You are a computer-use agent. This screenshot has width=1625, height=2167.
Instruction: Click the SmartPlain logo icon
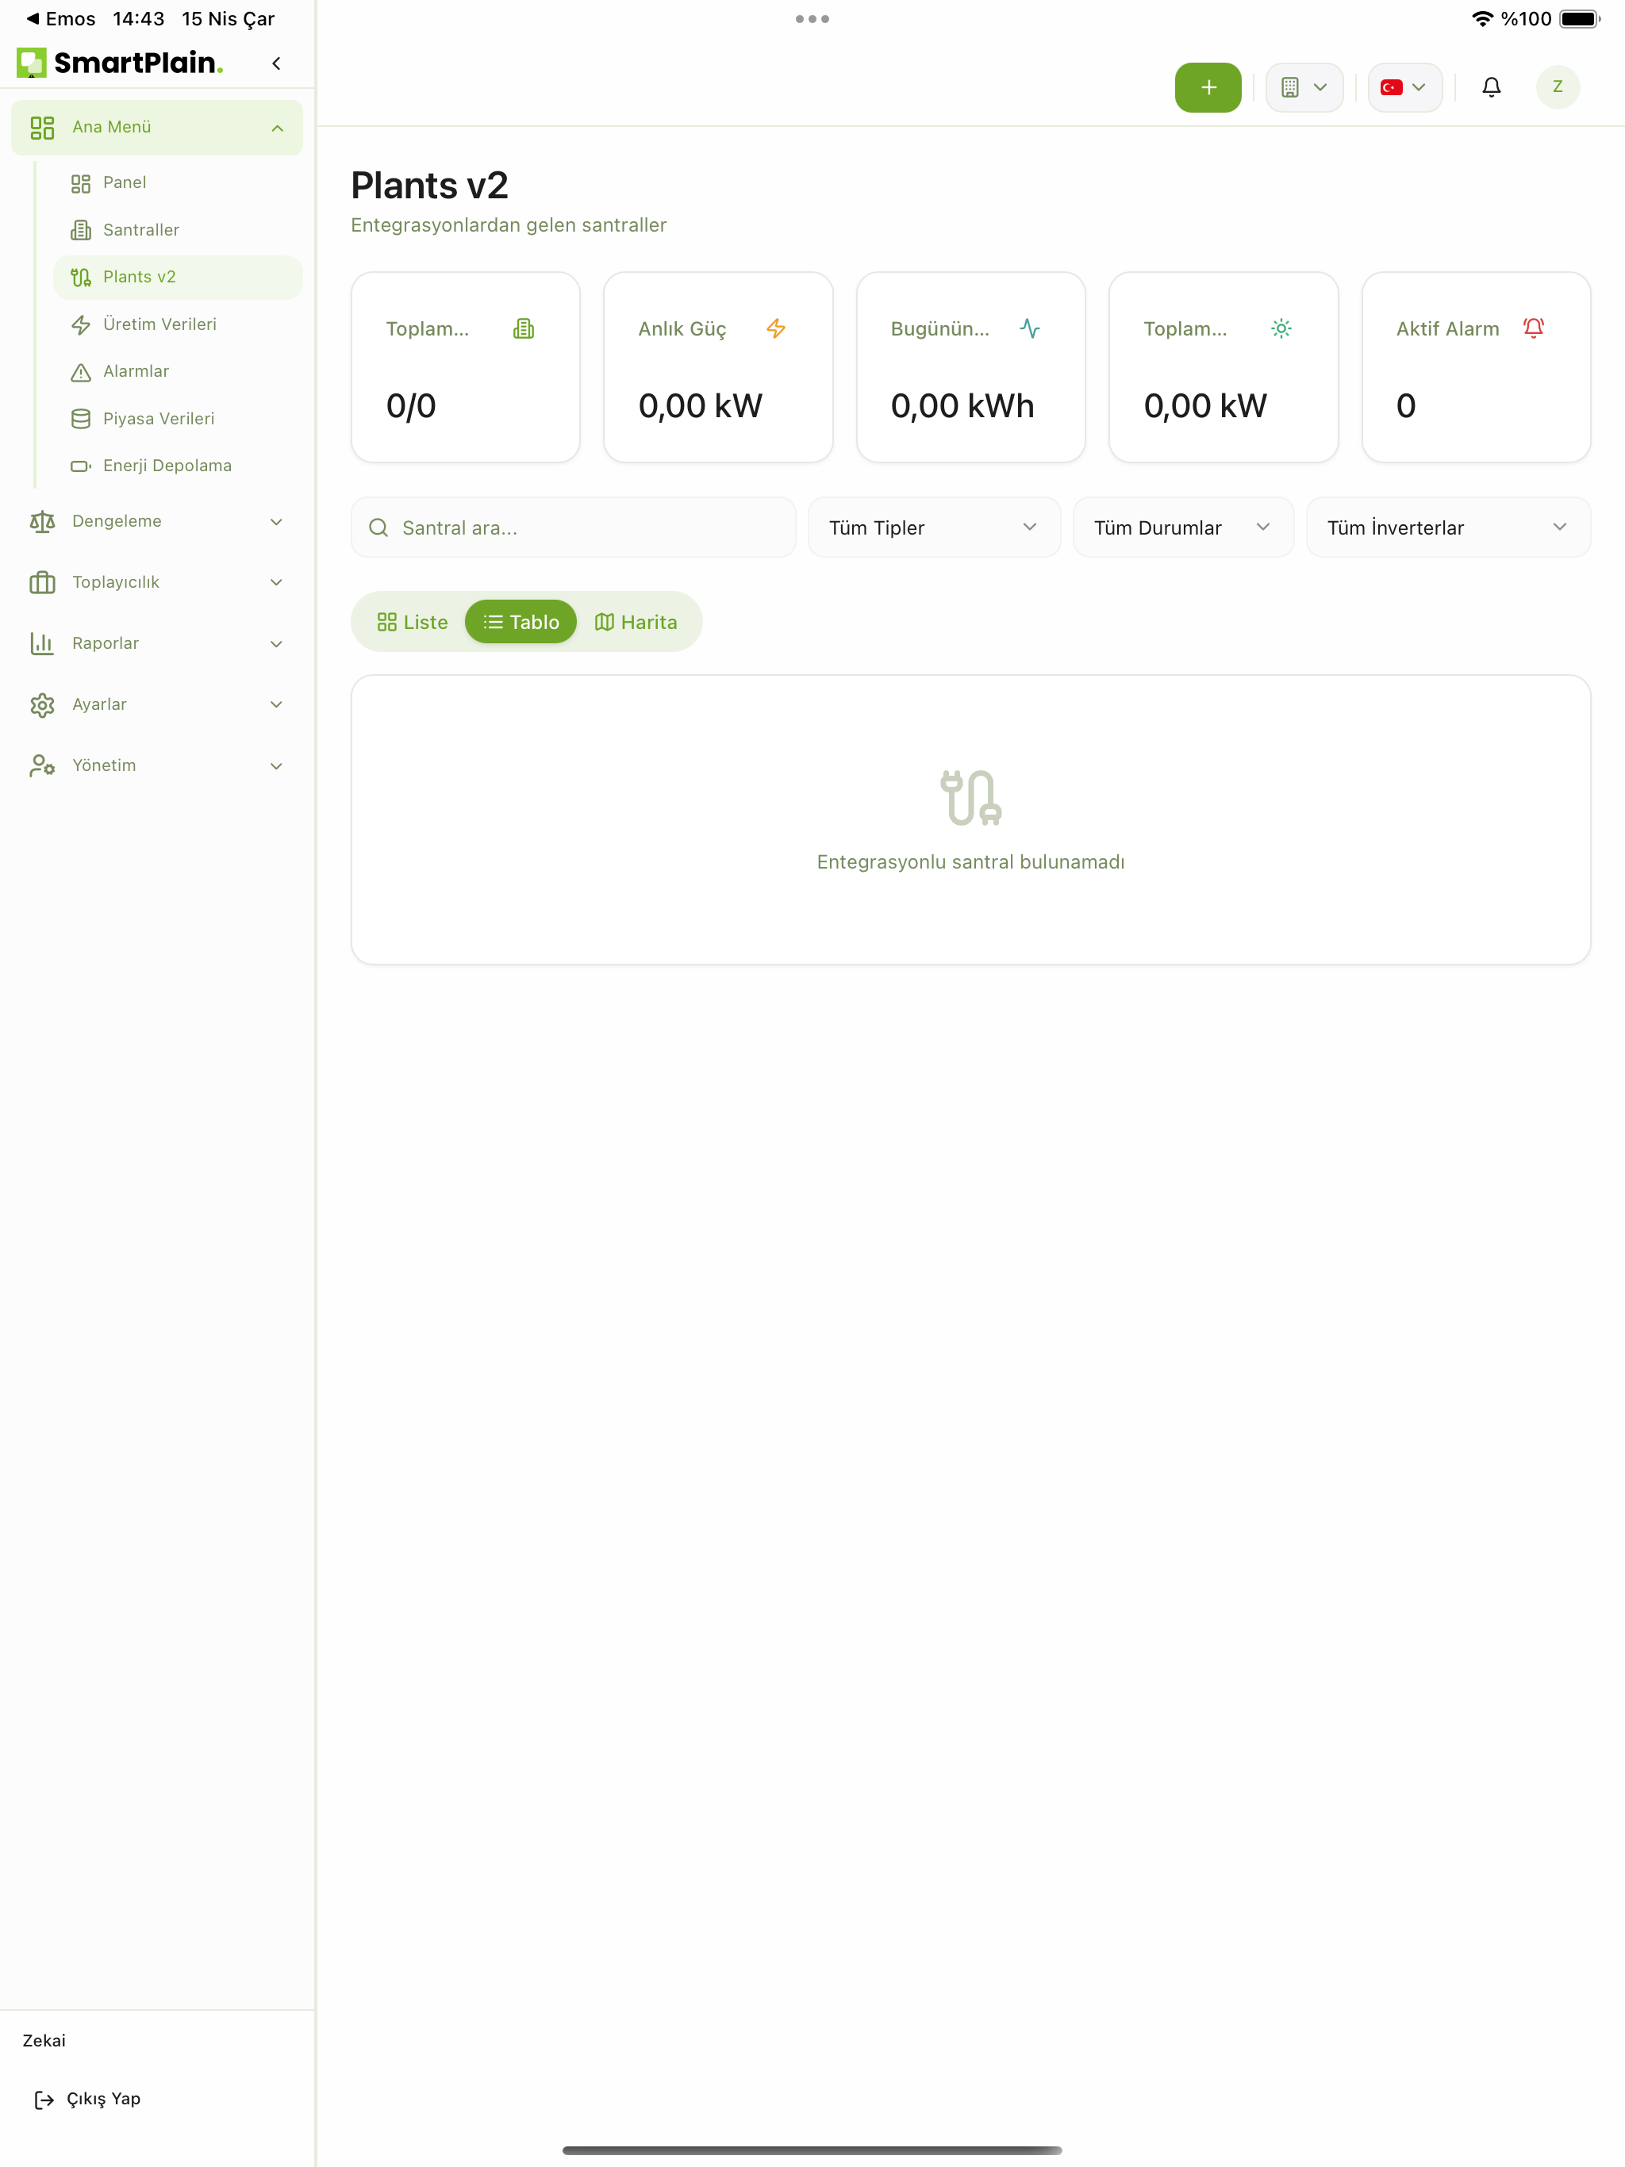coord(32,63)
